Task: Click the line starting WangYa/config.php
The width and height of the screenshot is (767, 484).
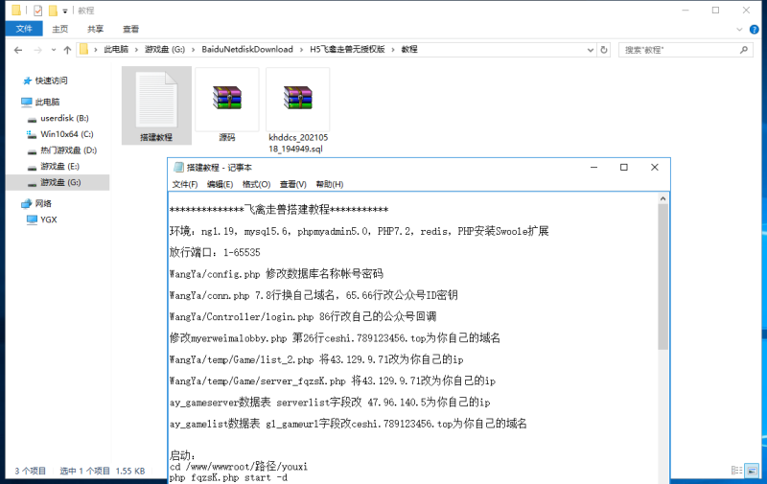Action: click(276, 274)
